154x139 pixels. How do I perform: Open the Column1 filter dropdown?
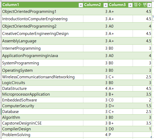81,5
